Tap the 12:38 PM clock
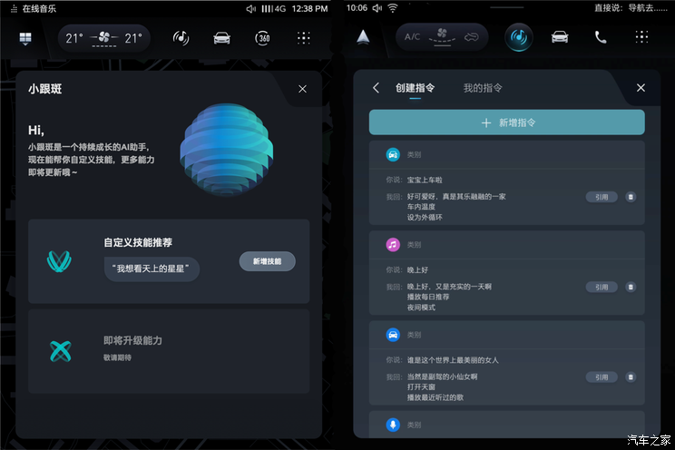 click(309, 8)
